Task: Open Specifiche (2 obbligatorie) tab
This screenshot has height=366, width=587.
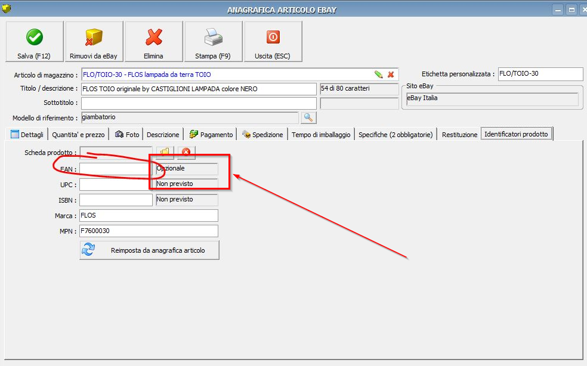Action: tap(396, 134)
